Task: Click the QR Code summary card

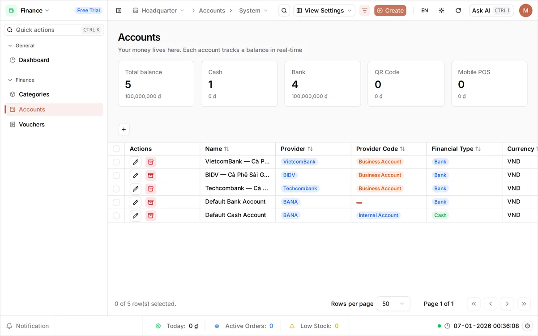Action: (x=406, y=84)
